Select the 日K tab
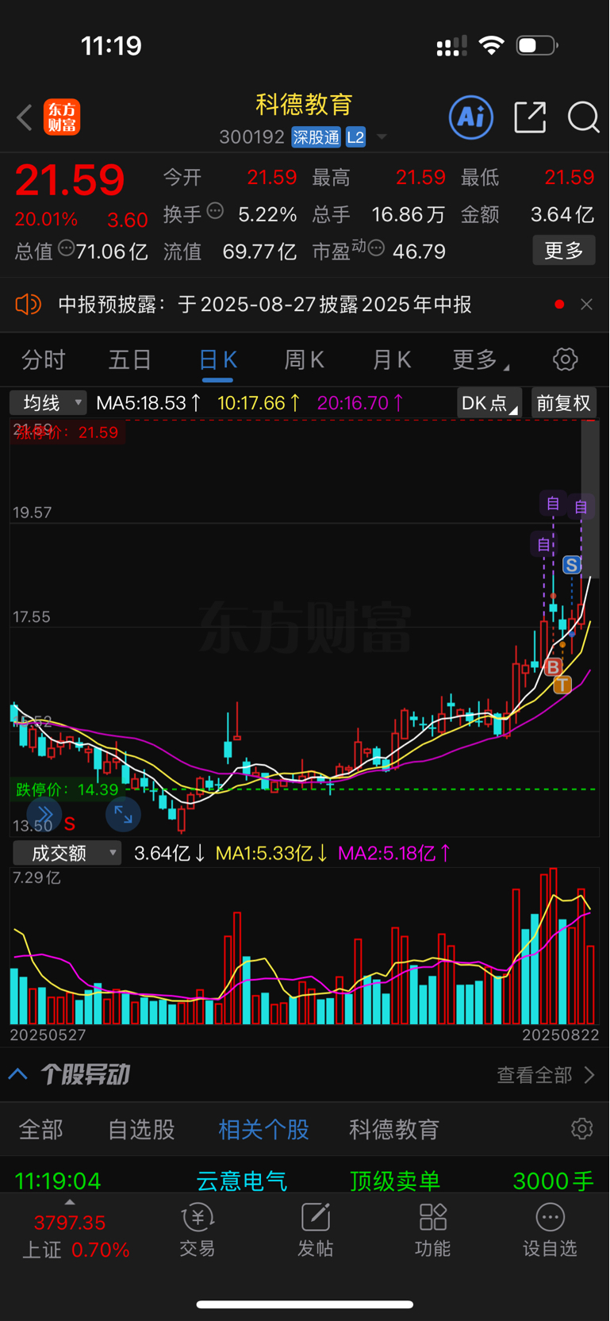This screenshot has height=1321, width=610. point(218,360)
